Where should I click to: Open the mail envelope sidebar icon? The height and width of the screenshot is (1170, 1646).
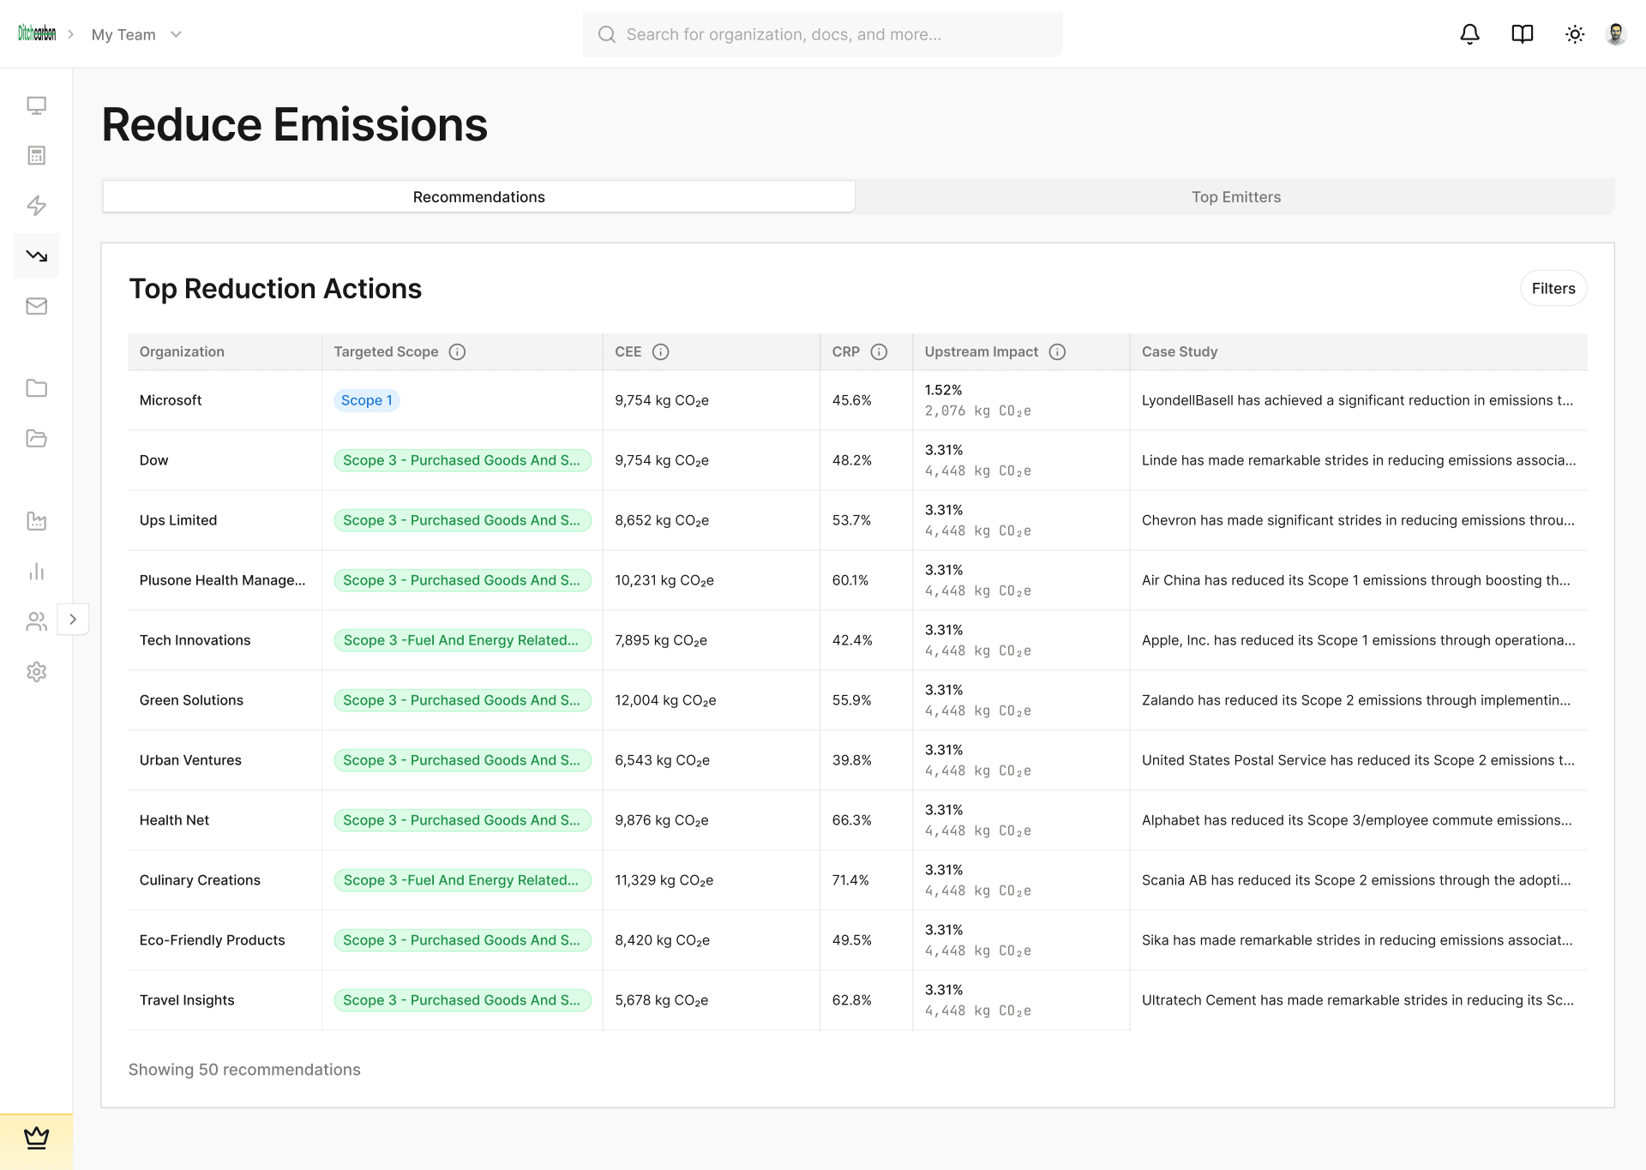(36, 306)
